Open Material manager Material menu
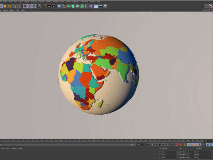The image size is (213, 160). click(14, 148)
